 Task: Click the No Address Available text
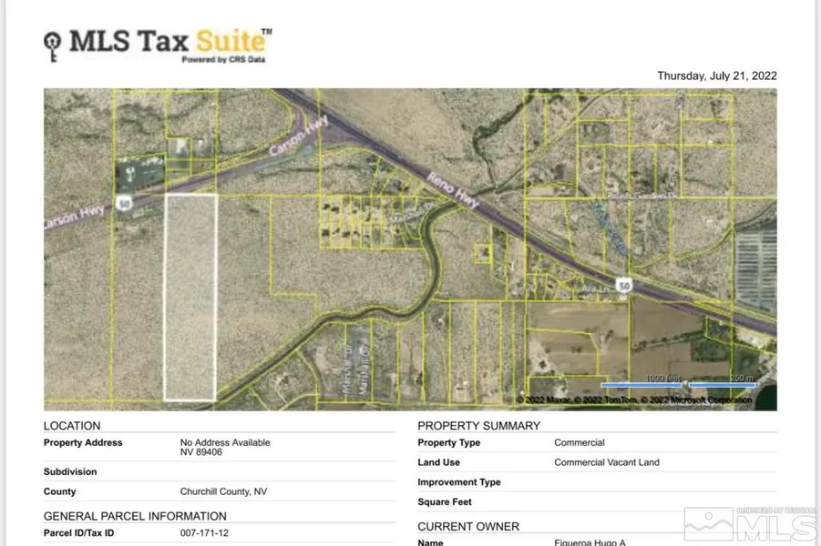point(225,442)
